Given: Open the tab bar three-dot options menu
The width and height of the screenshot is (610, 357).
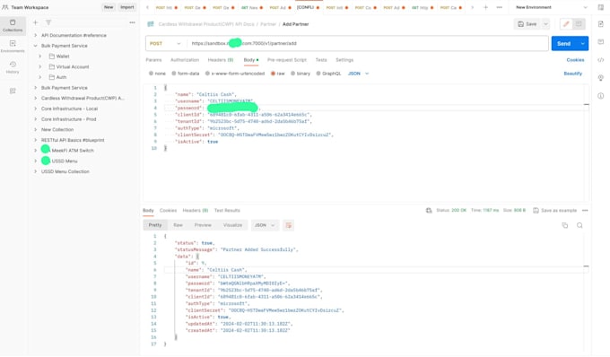Looking at the screenshot, I should point(499,7).
